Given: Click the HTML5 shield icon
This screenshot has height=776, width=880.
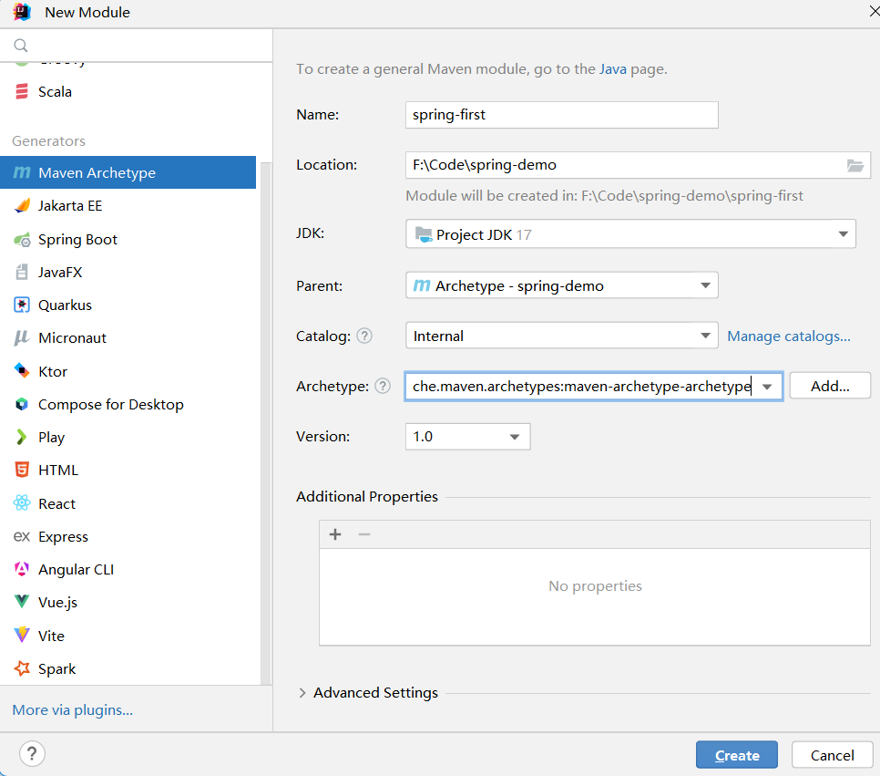Looking at the screenshot, I should [22, 470].
